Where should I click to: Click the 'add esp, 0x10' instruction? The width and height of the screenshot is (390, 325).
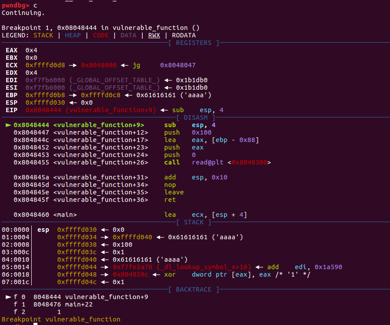(x=196, y=177)
